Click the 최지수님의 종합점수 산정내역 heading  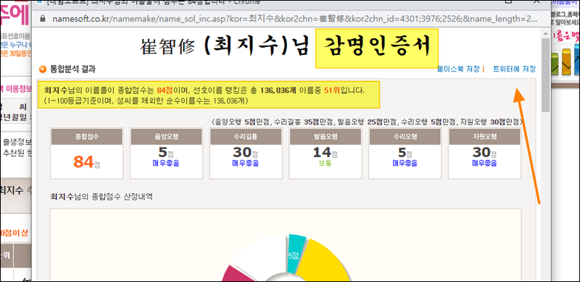click(101, 197)
